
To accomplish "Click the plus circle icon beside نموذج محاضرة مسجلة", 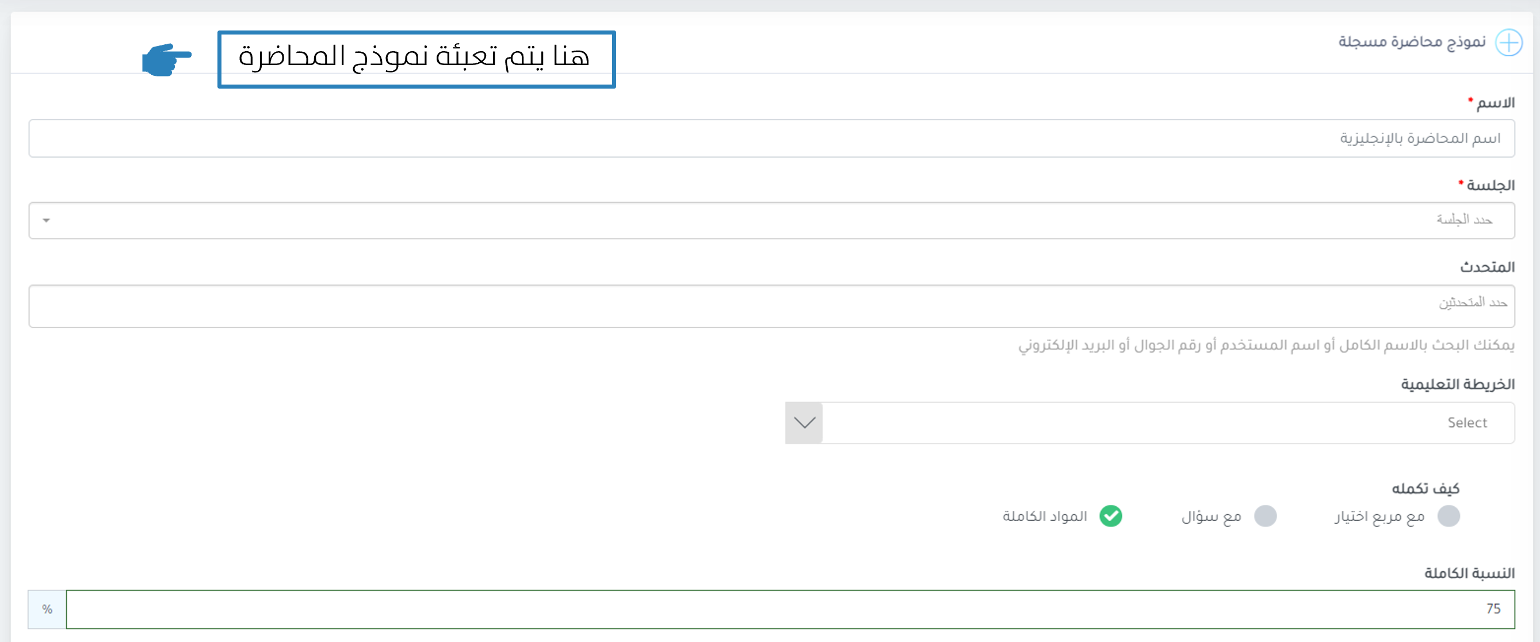I will tap(1508, 43).
